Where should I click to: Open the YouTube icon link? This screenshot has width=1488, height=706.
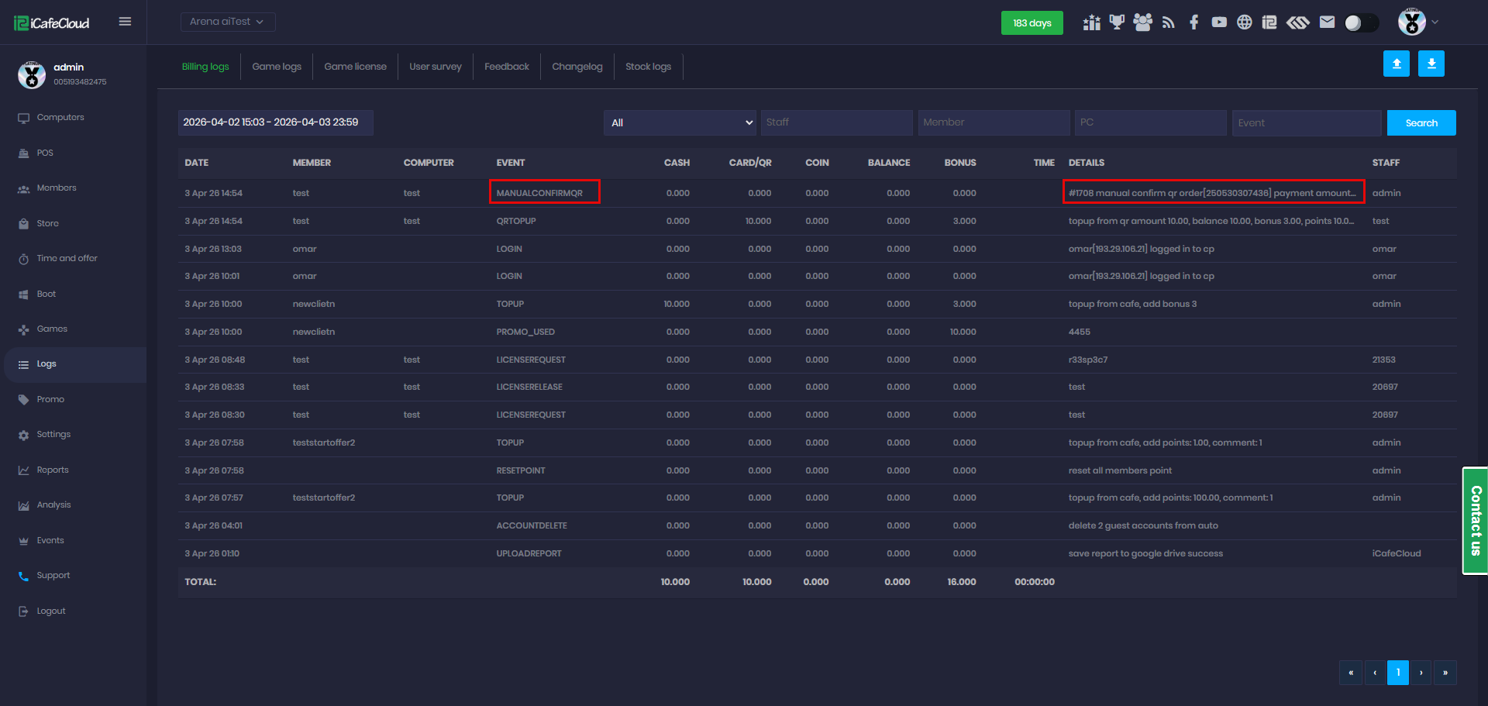click(1219, 22)
